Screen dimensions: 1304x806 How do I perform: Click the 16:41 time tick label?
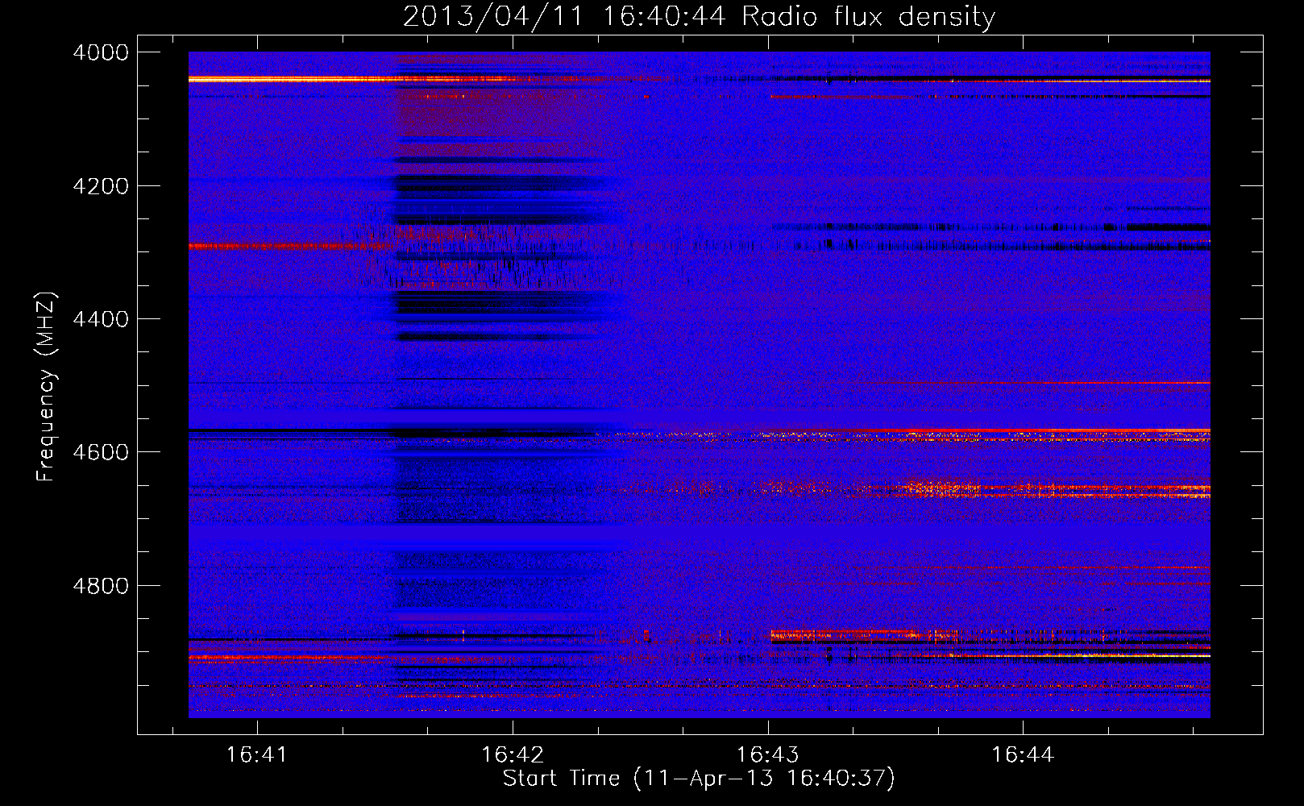click(256, 755)
